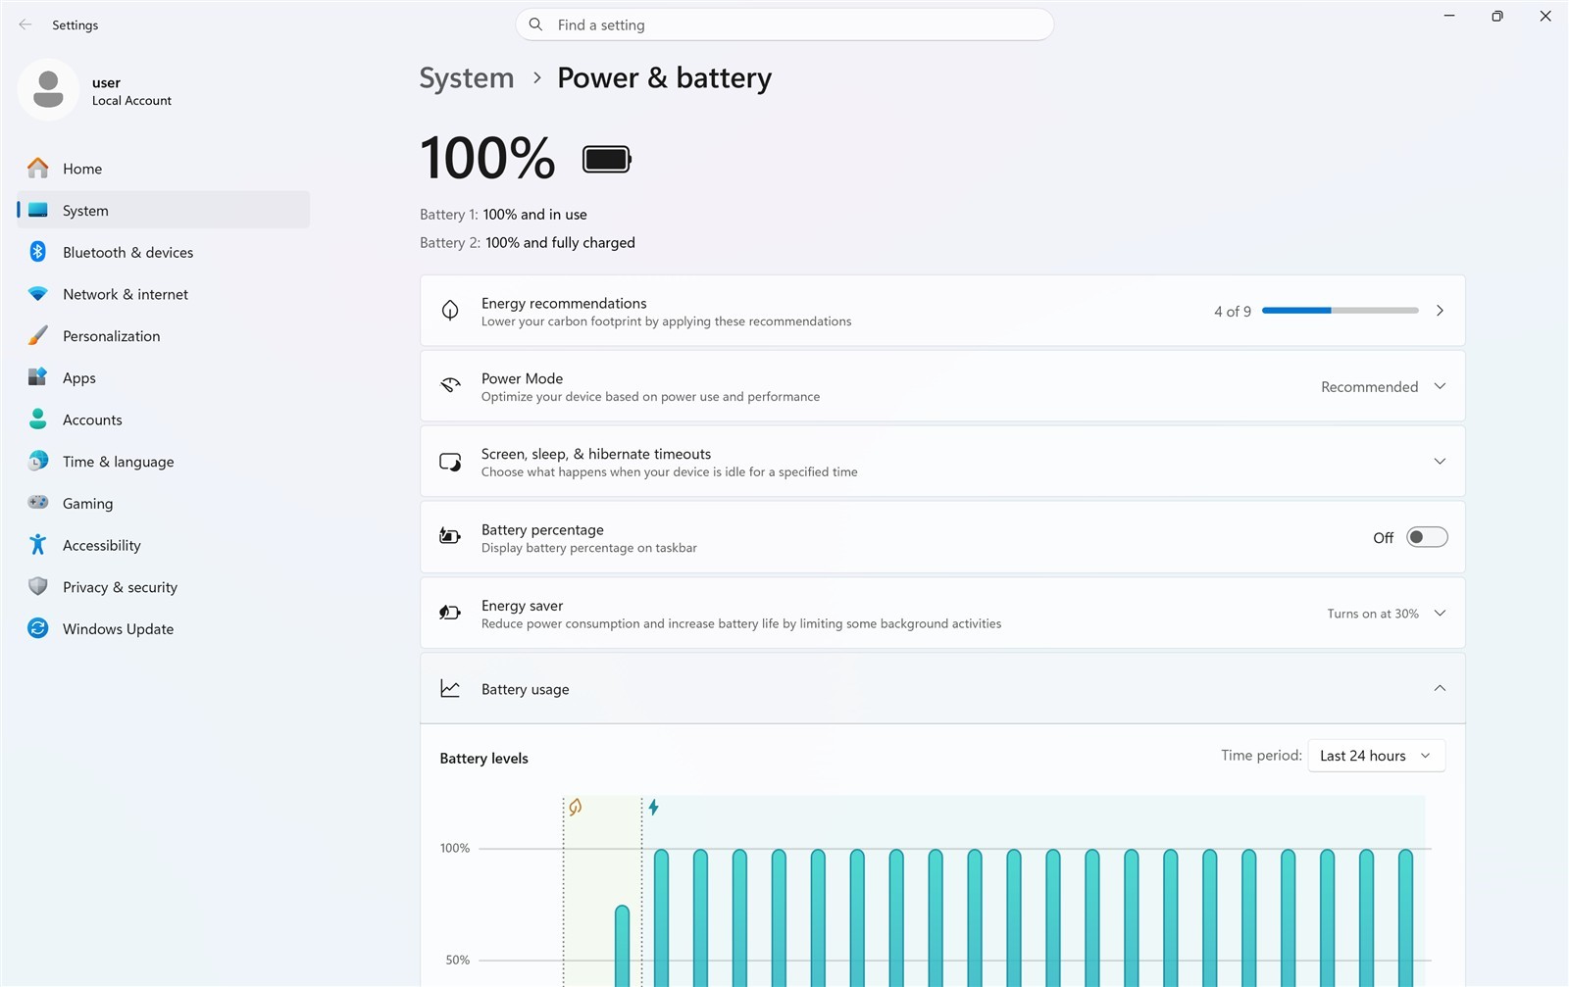Click the Privacy & security shield icon
Screen dimensions: 1569x987
37,586
